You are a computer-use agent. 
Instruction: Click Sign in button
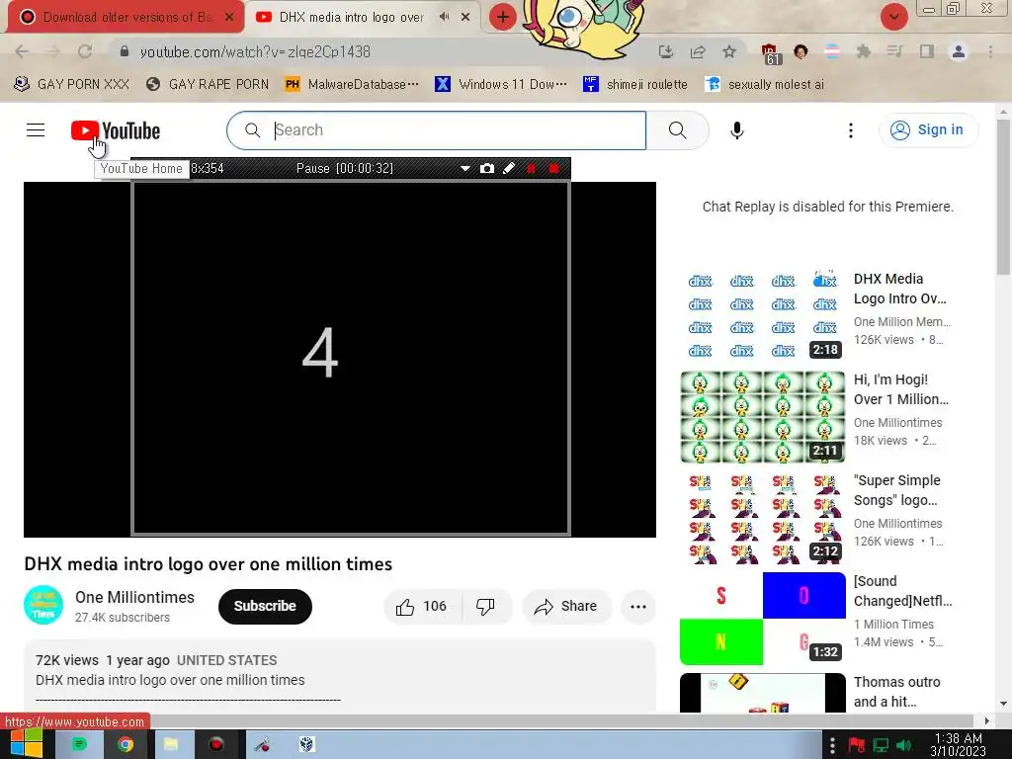(x=928, y=130)
